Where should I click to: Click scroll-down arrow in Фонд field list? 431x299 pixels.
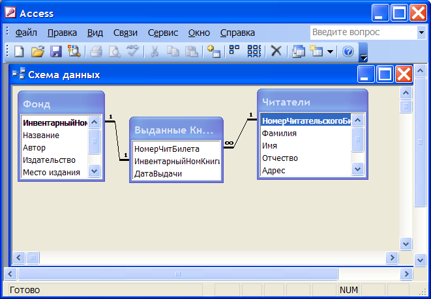coord(95,171)
